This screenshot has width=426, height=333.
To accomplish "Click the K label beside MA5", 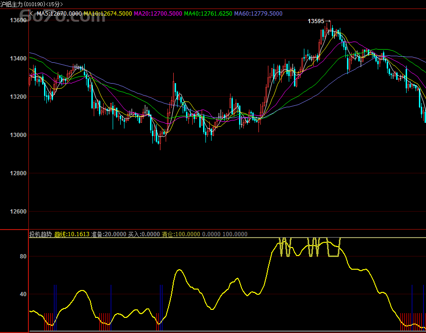I will [x=32, y=14].
